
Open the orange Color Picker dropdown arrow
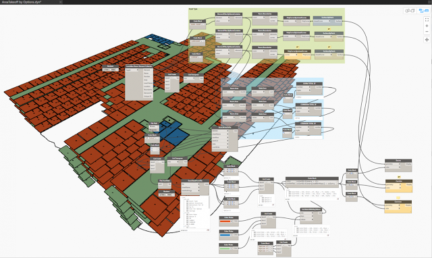(232, 221)
